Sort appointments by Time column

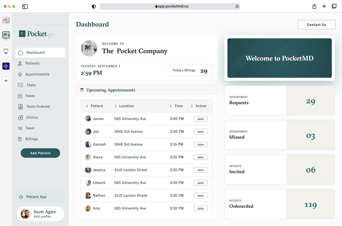pyautogui.click(x=171, y=106)
